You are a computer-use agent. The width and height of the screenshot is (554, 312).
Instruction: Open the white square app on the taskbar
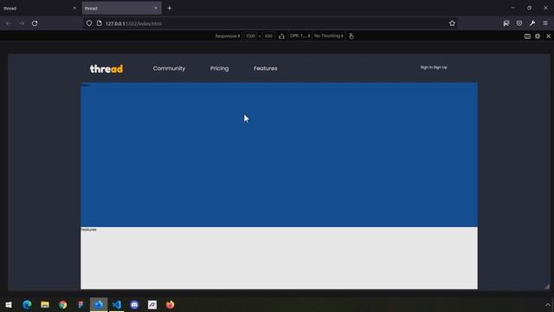152,304
